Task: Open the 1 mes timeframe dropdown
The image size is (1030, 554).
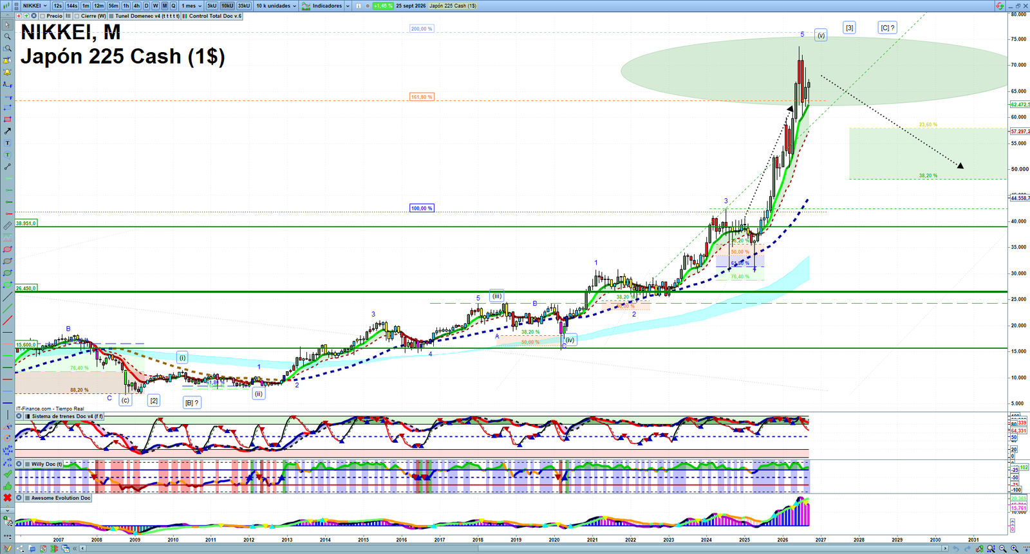Action: (191, 6)
